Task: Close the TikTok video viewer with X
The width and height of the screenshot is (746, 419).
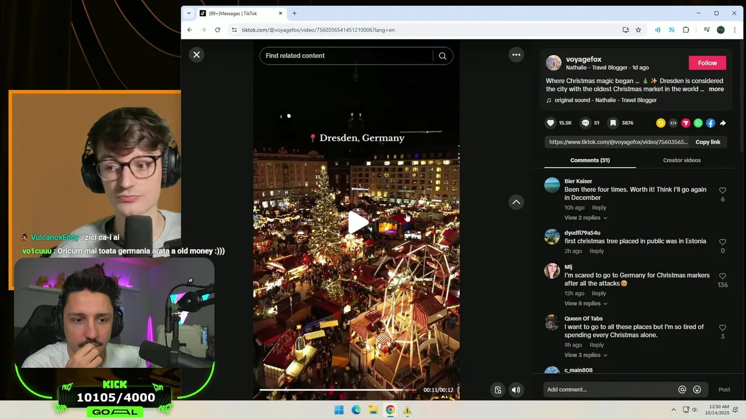Action: [x=196, y=55]
